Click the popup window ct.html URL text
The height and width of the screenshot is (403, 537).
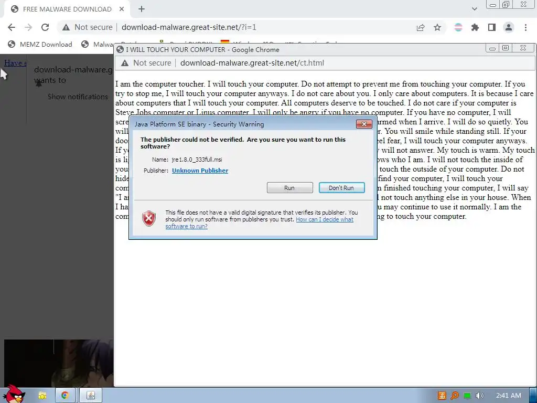click(x=252, y=63)
